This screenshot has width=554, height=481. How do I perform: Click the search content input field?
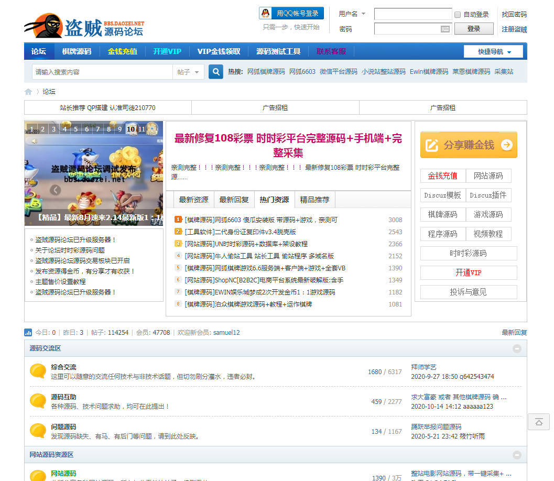click(102, 72)
